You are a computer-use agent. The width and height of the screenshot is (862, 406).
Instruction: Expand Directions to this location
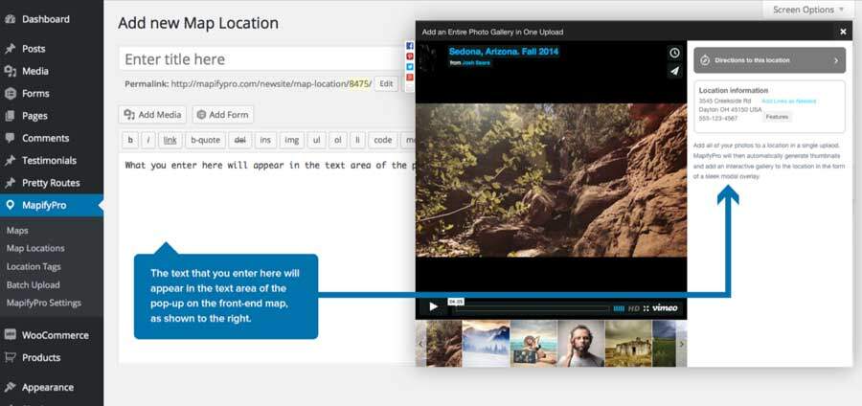pyautogui.click(x=770, y=60)
